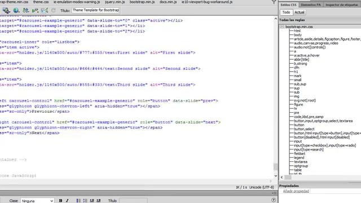Viewport: 361px width, 203px height.
Task: Click the CSS rules horizontal scroll left arrow
Action: [282, 178]
